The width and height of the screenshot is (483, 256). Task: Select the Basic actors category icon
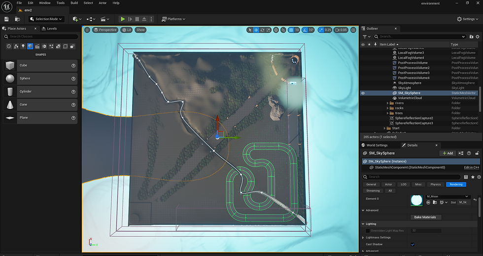(16, 46)
